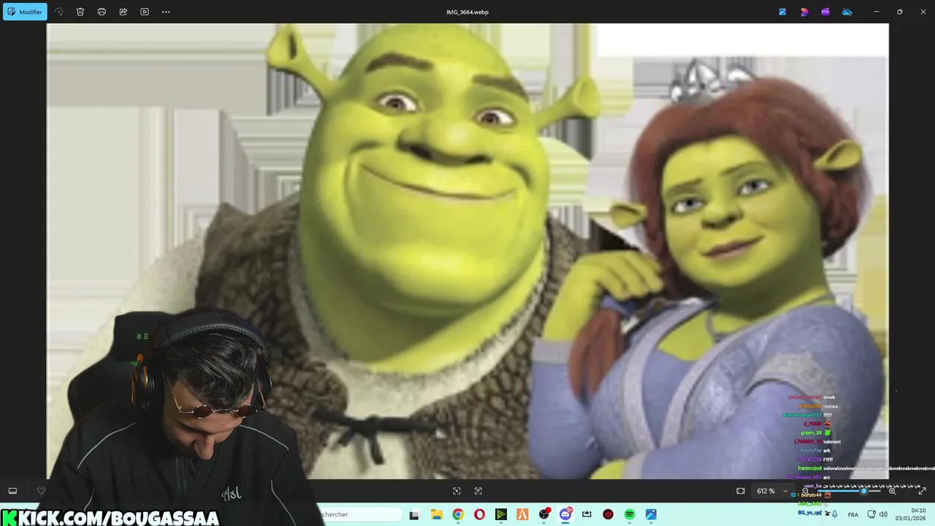Click the Modifier edit button
This screenshot has height=526, width=935.
coord(25,12)
